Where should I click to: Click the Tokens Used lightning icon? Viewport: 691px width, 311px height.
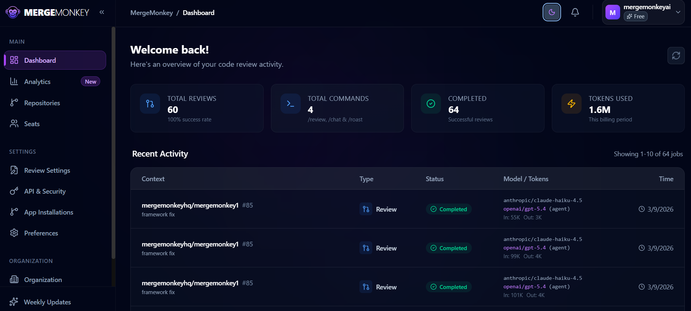click(571, 104)
